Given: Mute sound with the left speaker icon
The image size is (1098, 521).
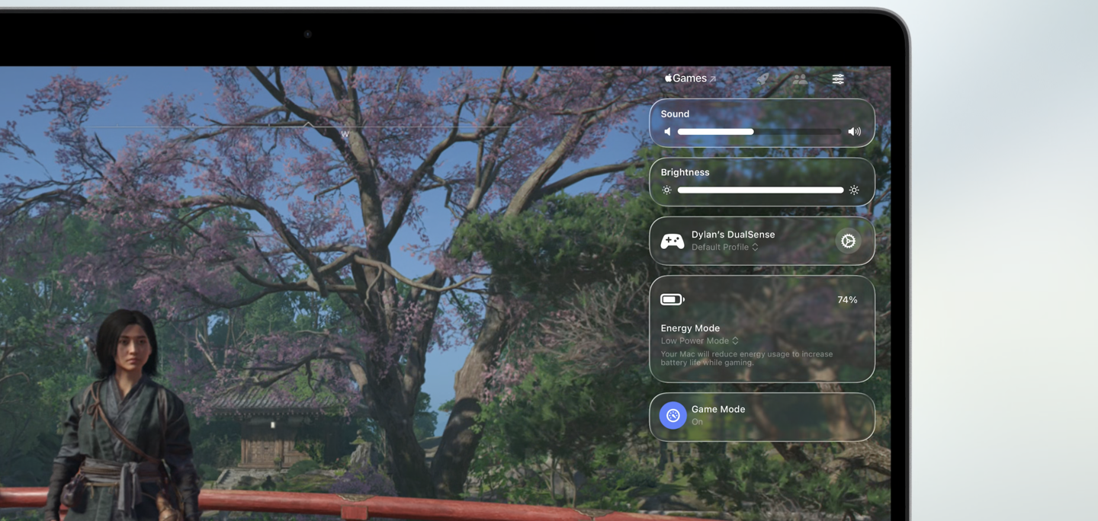Looking at the screenshot, I should (x=667, y=131).
